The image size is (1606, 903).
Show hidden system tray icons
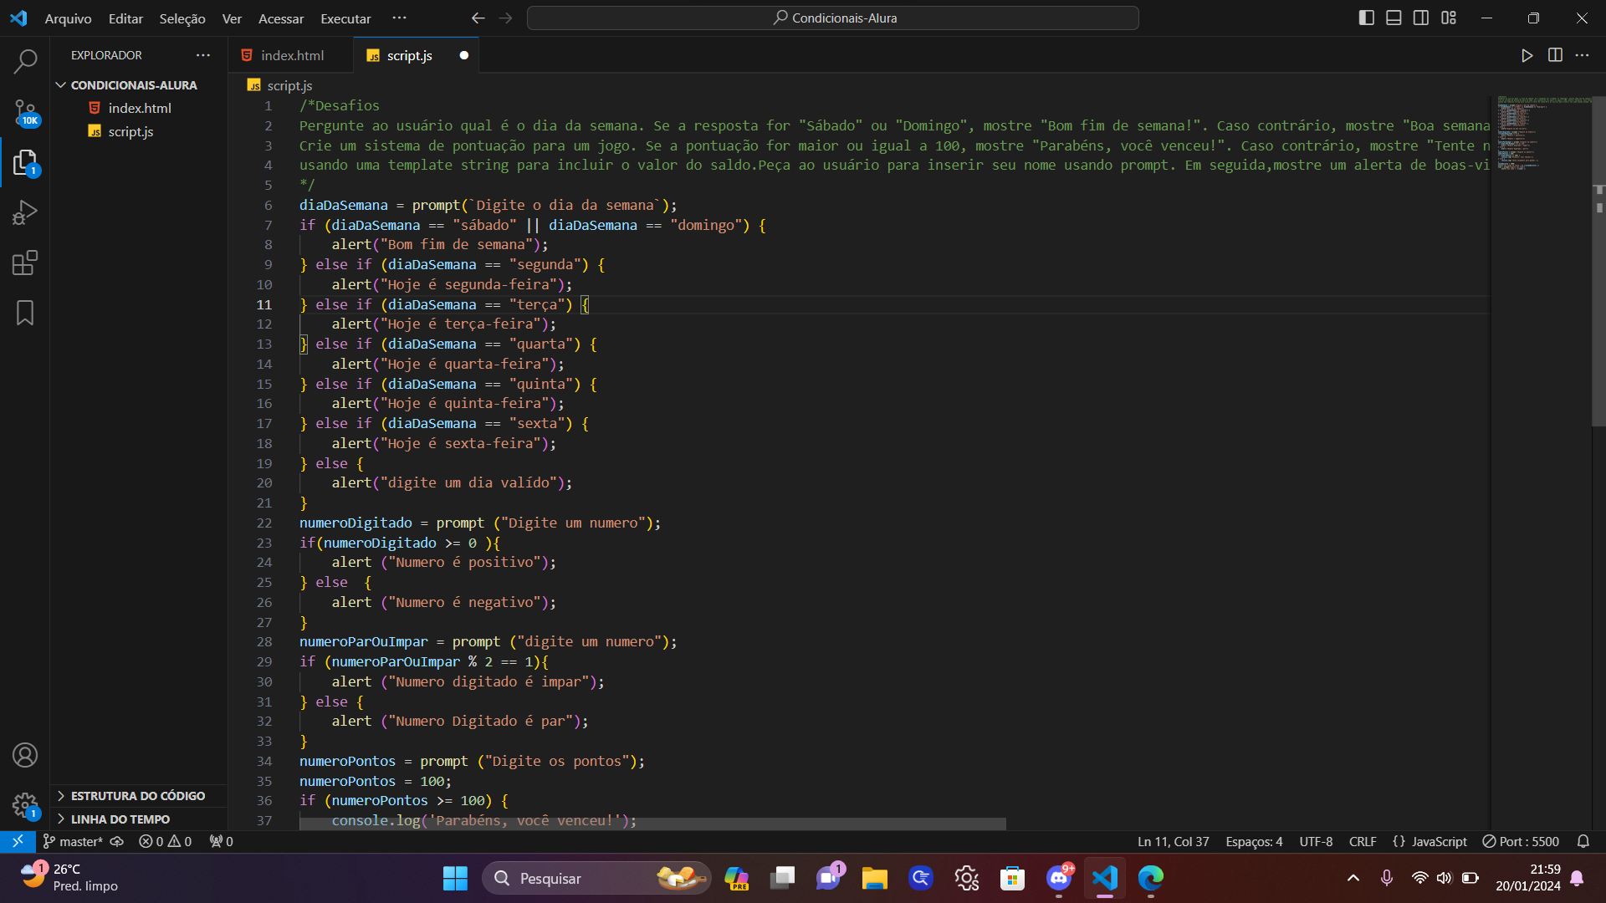coord(1353,878)
